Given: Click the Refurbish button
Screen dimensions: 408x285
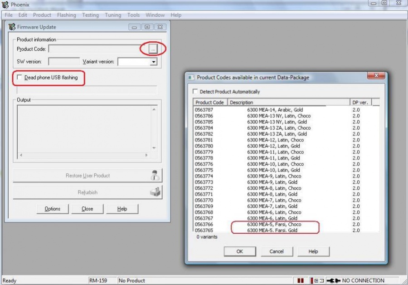Looking at the screenshot, I should coord(87,192).
